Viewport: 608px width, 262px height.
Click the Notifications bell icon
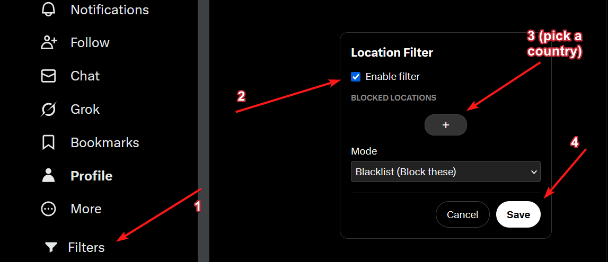(x=48, y=9)
